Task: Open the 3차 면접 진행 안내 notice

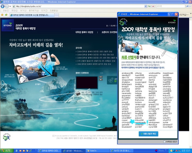Action: (95, 55)
